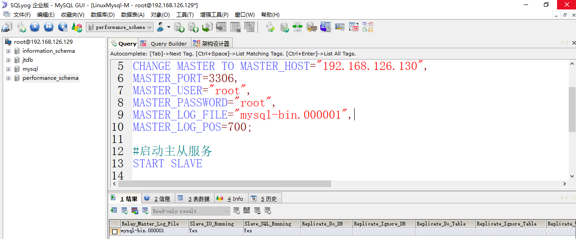Click the scheduled backup icon

click(325, 27)
